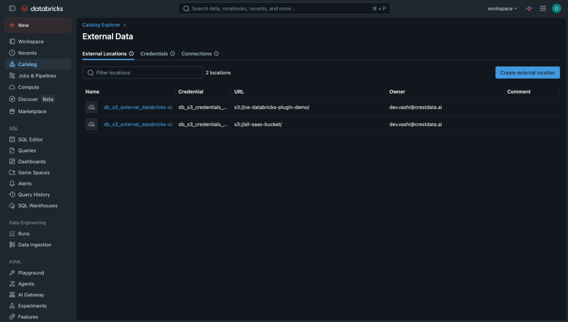Sort by the Name column header
Image resolution: width=568 pixels, height=322 pixels.
click(93, 92)
